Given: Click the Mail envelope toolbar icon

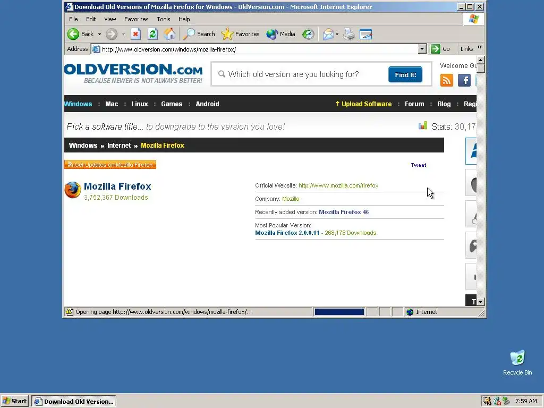Looking at the screenshot, I should coord(328,34).
